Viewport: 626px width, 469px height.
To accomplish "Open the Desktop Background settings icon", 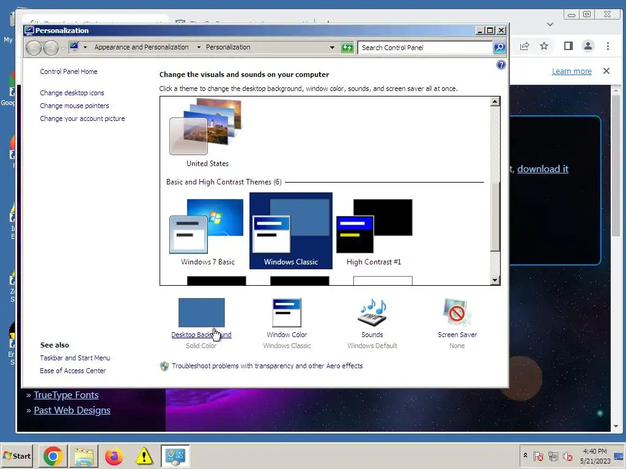I will tap(202, 312).
